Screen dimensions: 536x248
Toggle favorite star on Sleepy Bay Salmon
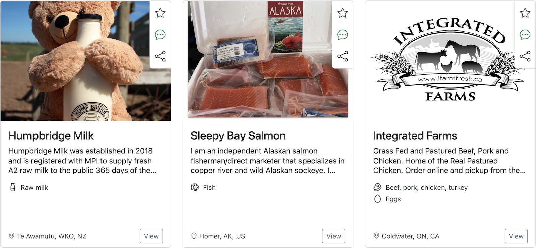342,13
